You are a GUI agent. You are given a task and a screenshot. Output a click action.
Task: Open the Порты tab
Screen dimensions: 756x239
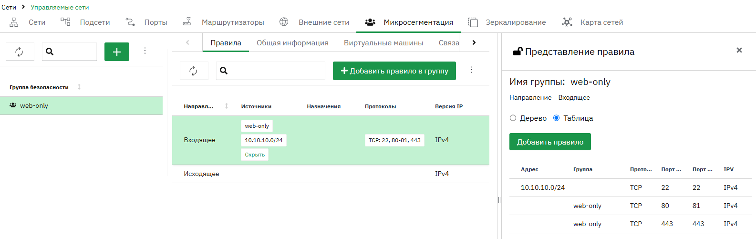[146, 22]
